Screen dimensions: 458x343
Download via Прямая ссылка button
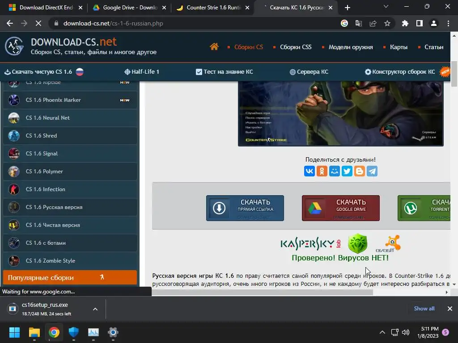click(245, 208)
